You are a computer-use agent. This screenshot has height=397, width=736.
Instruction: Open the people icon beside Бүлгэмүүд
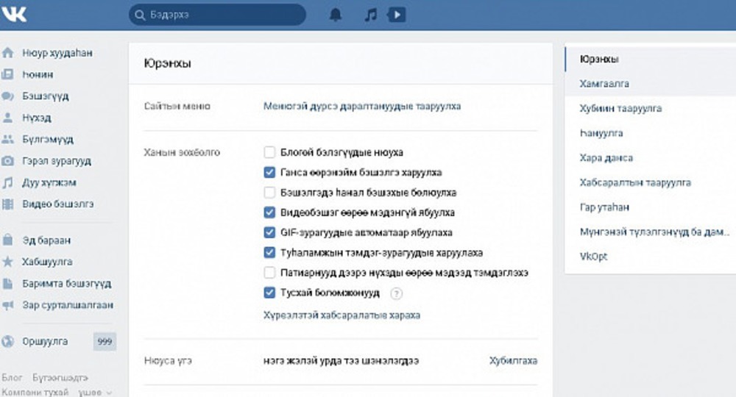7,139
